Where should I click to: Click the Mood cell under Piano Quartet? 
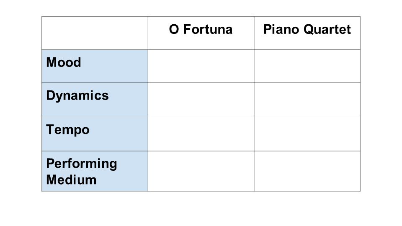(307, 67)
